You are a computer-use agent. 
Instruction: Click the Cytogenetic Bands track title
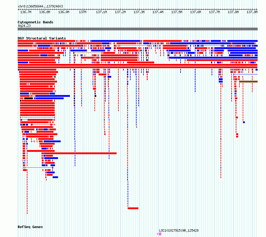[x=36, y=22]
